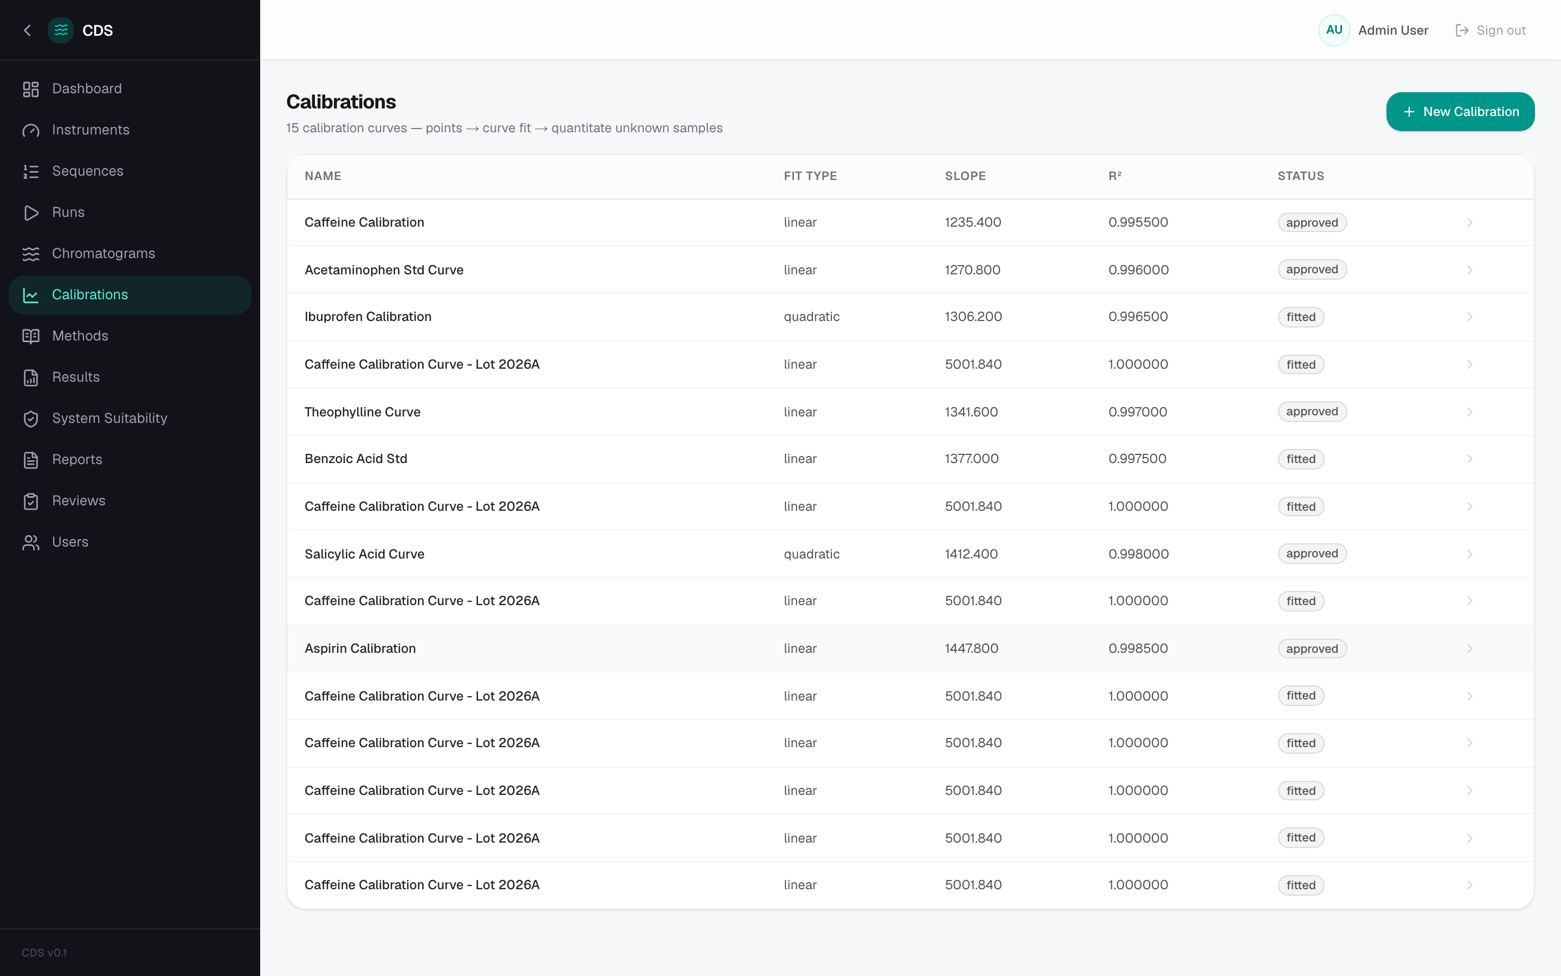
Task: Click the FIT TYPE column header
Action: (810, 176)
